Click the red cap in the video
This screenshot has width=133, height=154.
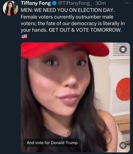[x=65, y=49]
